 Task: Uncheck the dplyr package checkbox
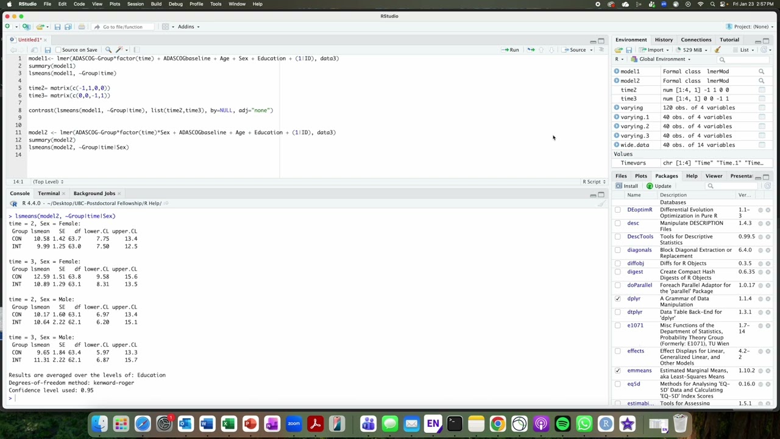pyautogui.click(x=617, y=299)
